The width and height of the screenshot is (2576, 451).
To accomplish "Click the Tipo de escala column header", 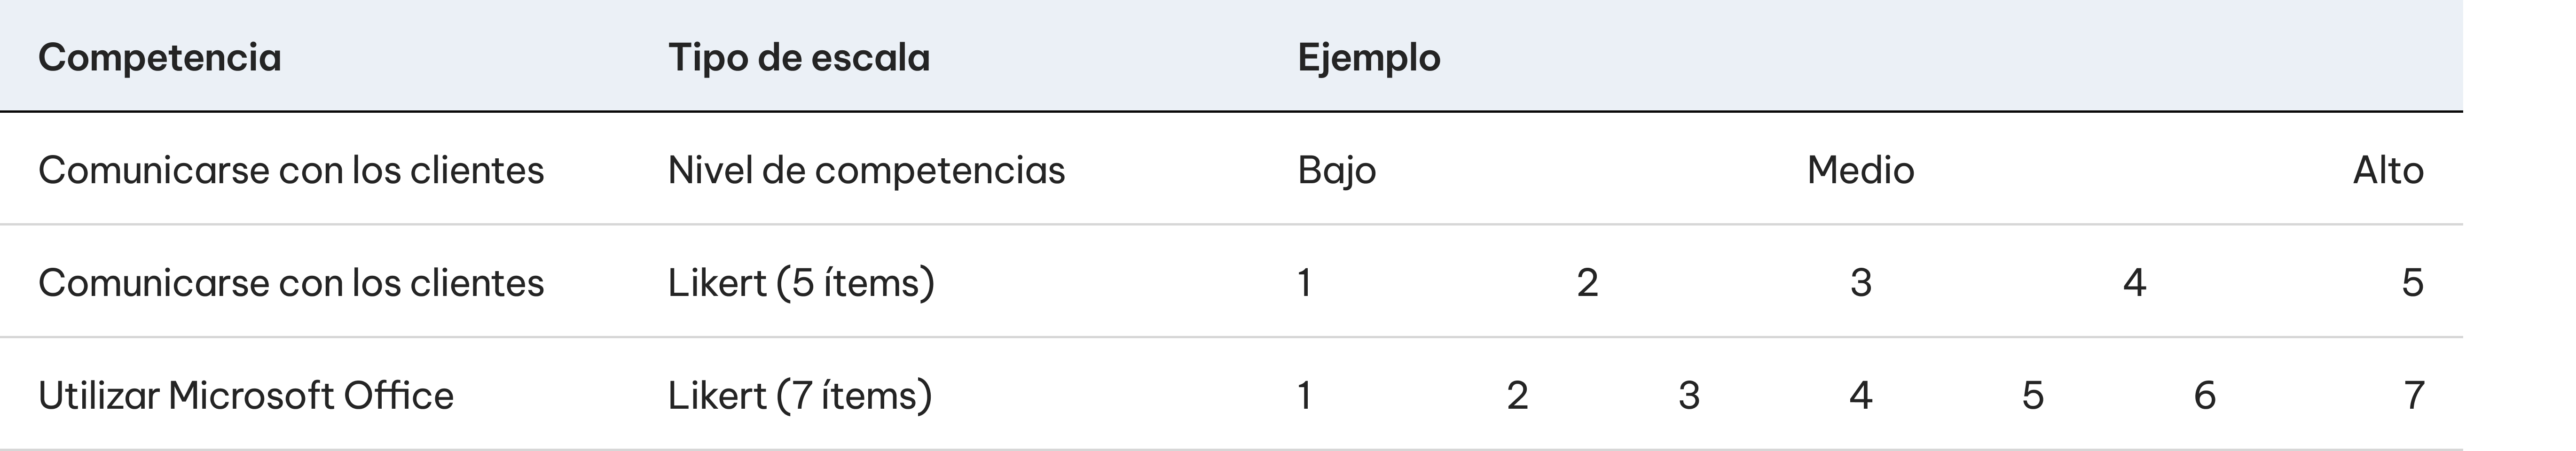I will [798, 57].
